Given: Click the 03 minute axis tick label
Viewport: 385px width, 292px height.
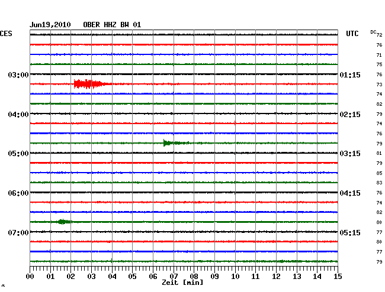Looking at the screenshot, I should point(92,277).
